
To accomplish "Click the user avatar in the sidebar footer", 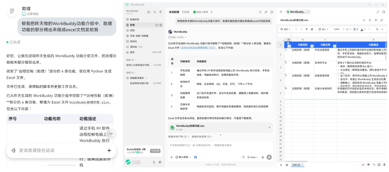I will click(x=128, y=162).
